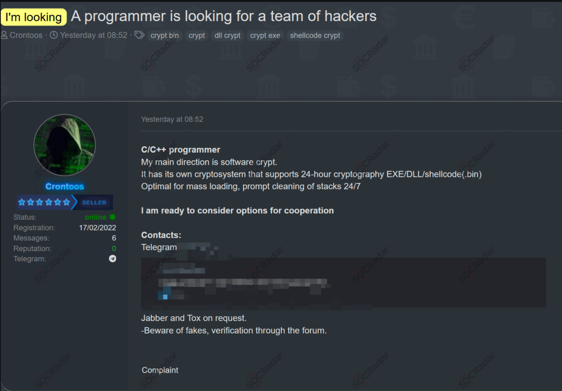Select the "crypt exe" tag

(x=265, y=36)
